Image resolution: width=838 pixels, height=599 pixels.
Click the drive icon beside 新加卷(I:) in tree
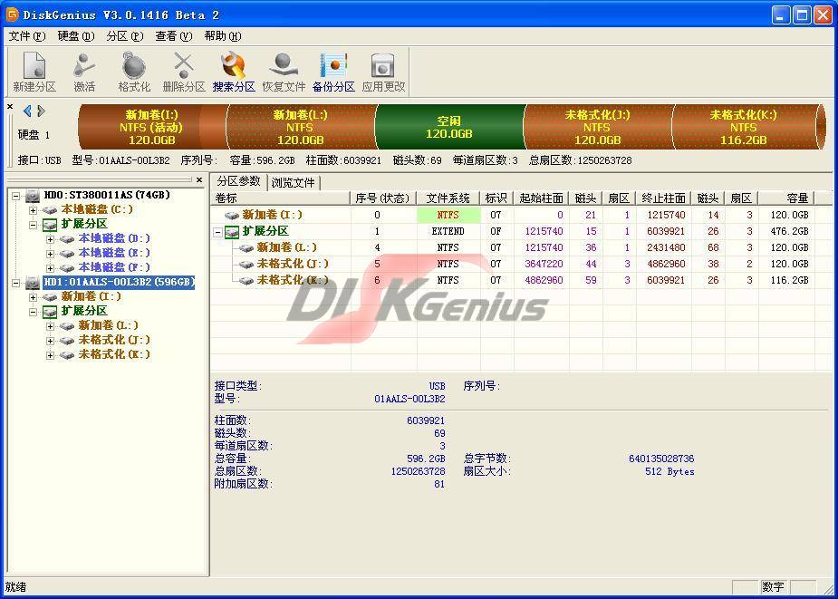pos(50,297)
